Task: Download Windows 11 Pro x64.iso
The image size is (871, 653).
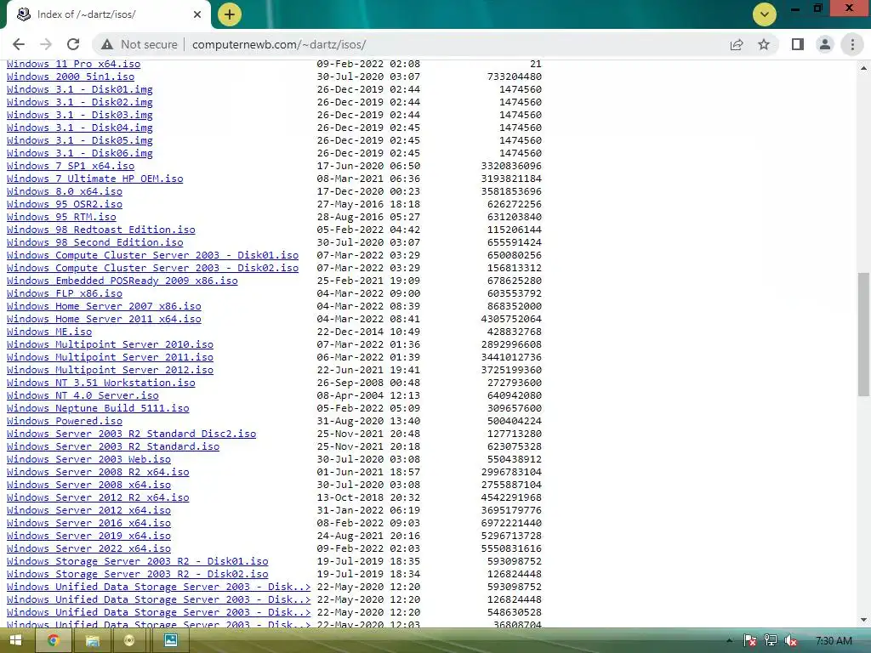Action: 73,64
